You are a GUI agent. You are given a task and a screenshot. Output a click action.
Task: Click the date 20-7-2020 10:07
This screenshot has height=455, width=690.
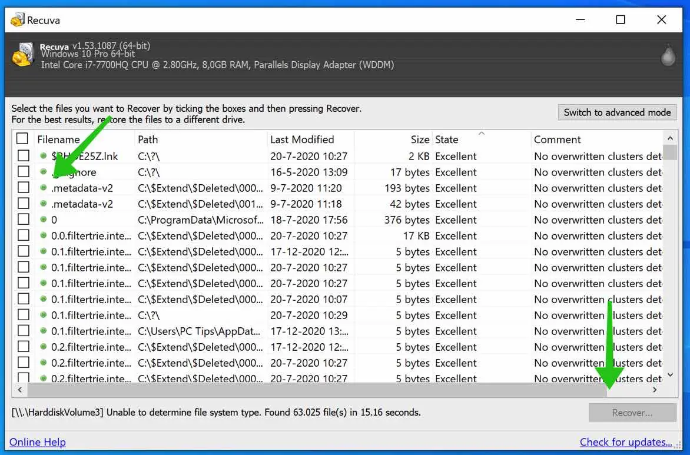[309, 299]
